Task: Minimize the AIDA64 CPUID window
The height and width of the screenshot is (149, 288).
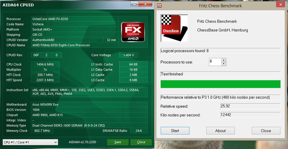Action: pos(134,4)
